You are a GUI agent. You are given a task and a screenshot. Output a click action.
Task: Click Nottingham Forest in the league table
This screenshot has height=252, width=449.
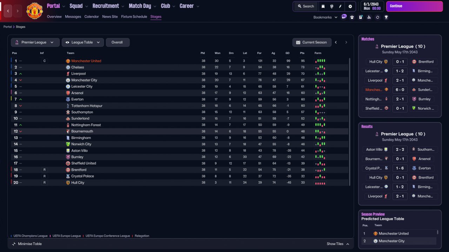(86, 125)
